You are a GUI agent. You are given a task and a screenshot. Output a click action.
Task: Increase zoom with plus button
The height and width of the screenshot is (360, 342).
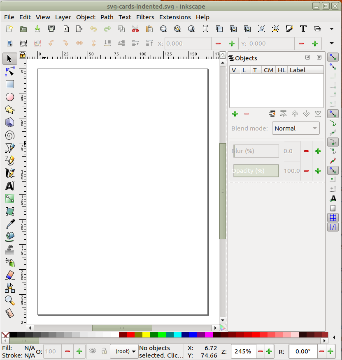tap(269, 351)
